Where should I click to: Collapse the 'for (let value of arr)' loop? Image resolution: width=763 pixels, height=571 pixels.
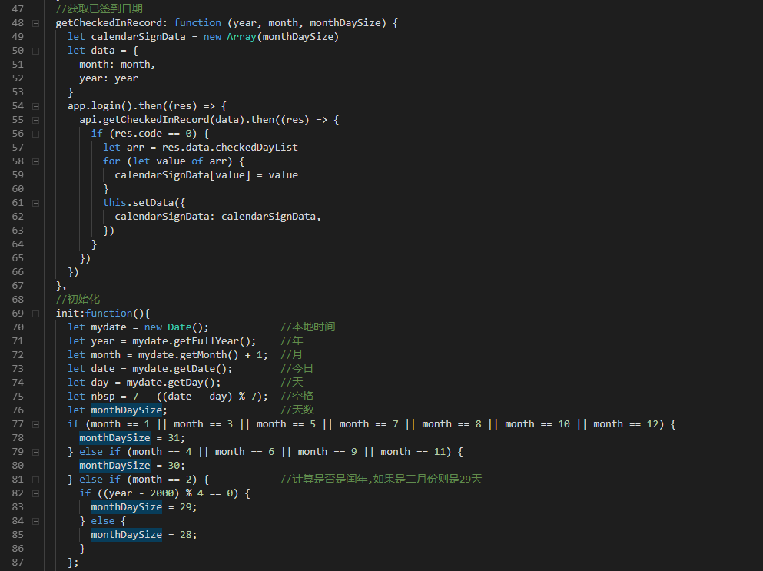click(x=35, y=161)
